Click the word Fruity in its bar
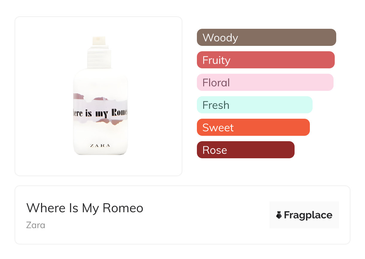The image size is (365, 259). coord(216,60)
